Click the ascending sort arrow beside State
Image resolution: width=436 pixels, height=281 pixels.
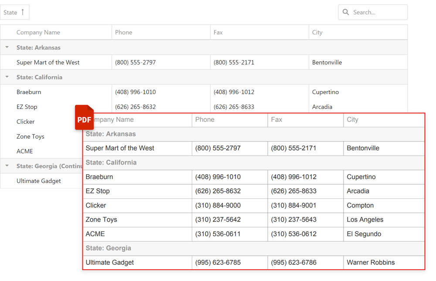coord(22,12)
